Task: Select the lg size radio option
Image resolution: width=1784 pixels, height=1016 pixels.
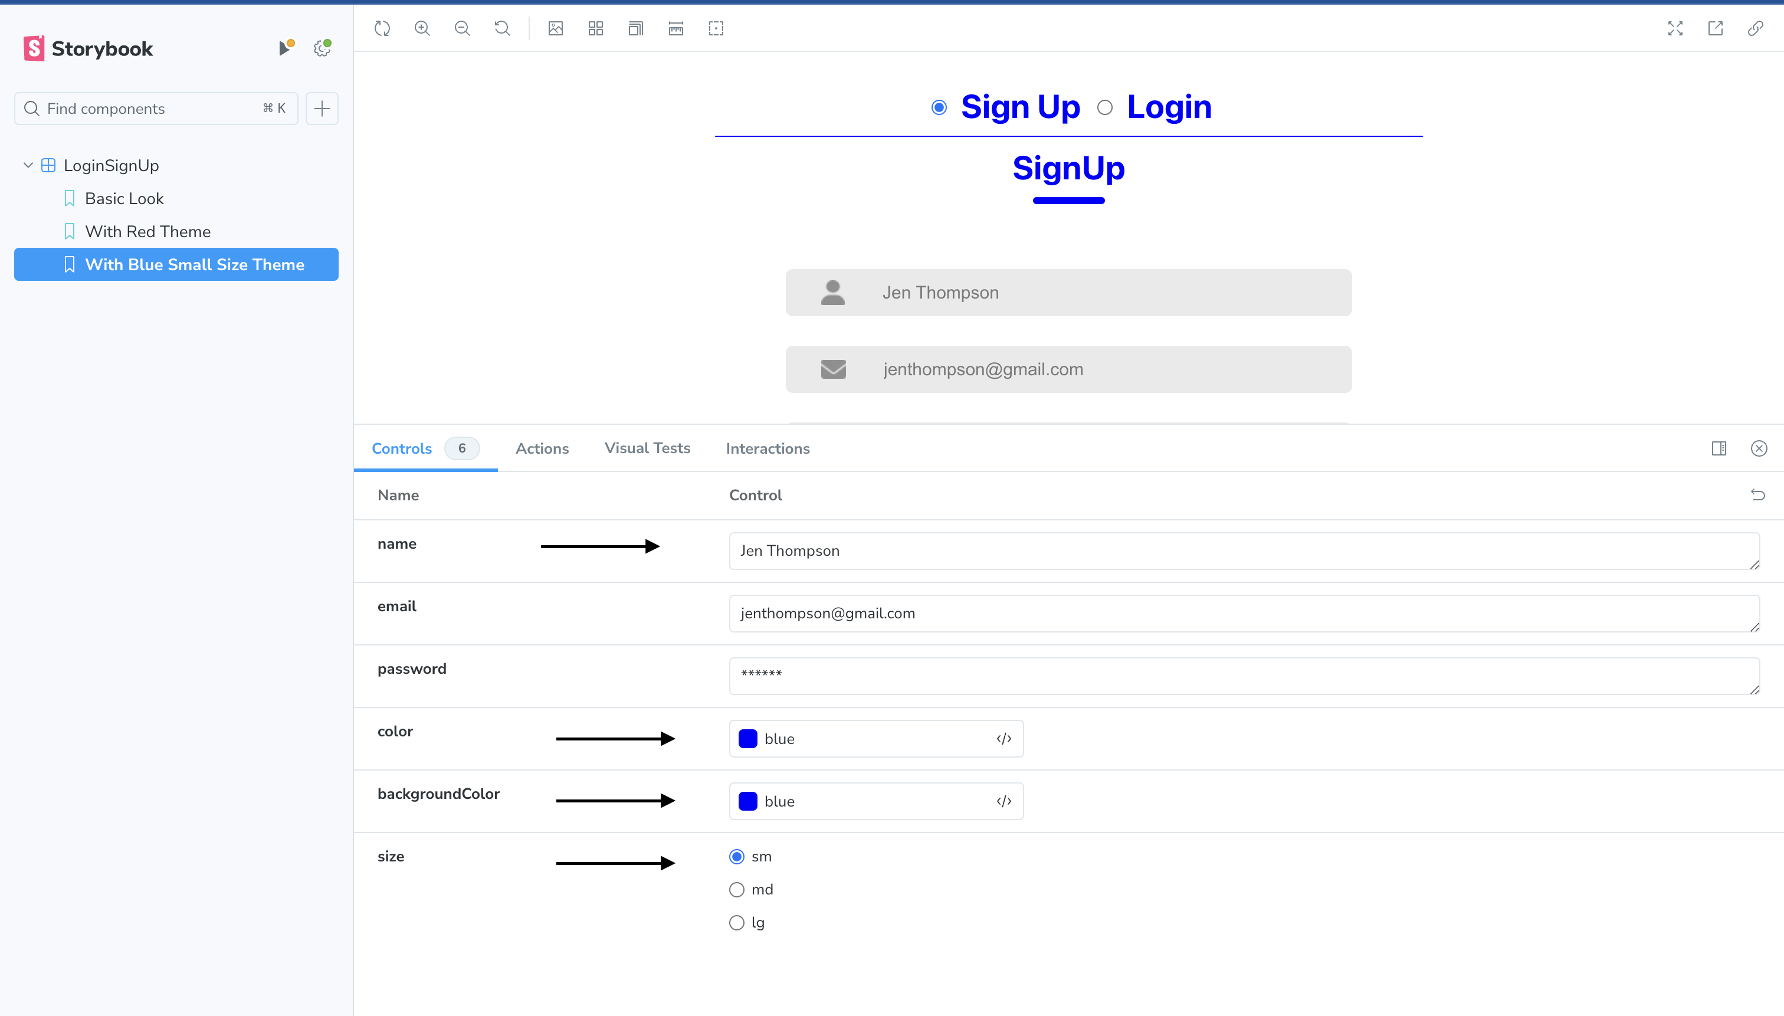Action: coord(737,923)
